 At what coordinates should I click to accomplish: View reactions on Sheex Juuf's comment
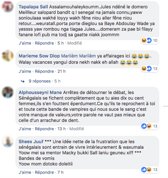click(150, 170)
